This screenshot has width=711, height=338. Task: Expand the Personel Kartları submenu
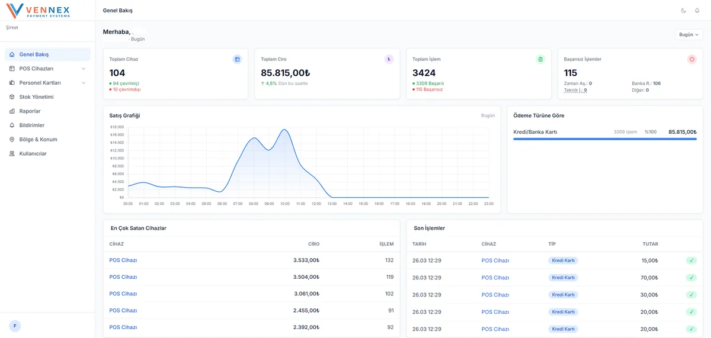pyautogui.click(x=83, y=83)
